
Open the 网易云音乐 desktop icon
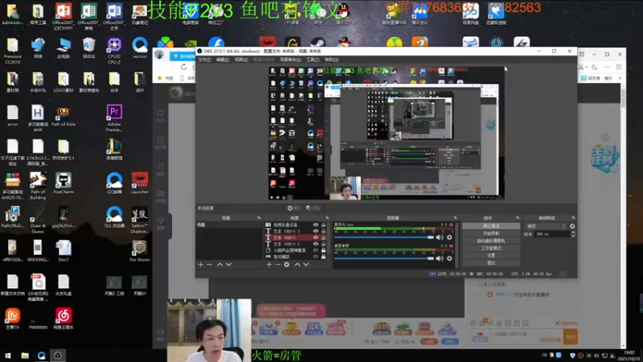(63, 319)
